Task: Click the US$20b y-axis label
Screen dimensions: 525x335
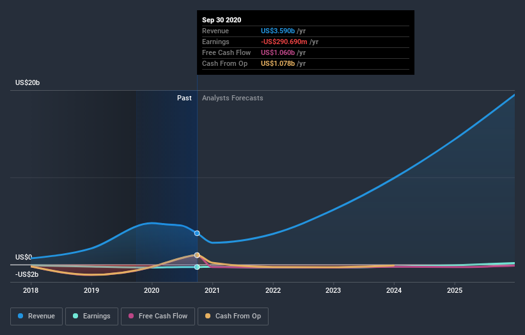Action: tap(27, 82)
